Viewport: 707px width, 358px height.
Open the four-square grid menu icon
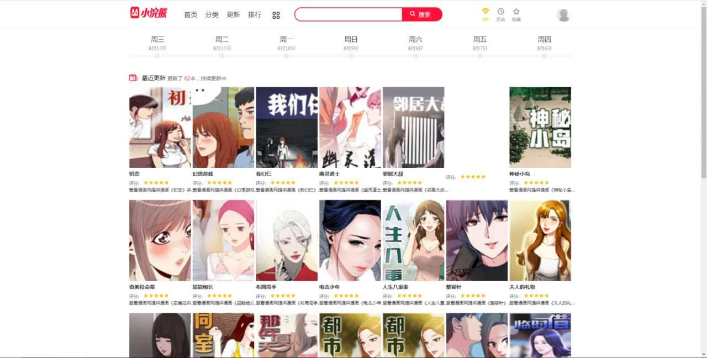pos(276,15)
